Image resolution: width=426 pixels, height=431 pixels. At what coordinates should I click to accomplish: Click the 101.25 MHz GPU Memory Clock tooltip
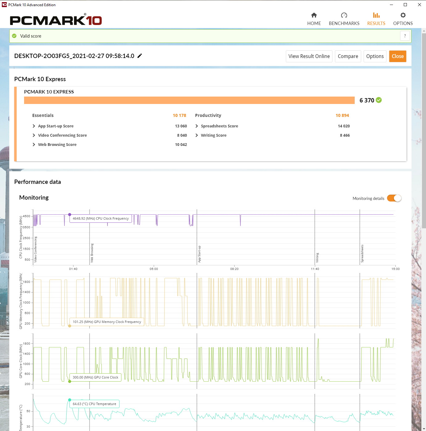tap(107, 322)
